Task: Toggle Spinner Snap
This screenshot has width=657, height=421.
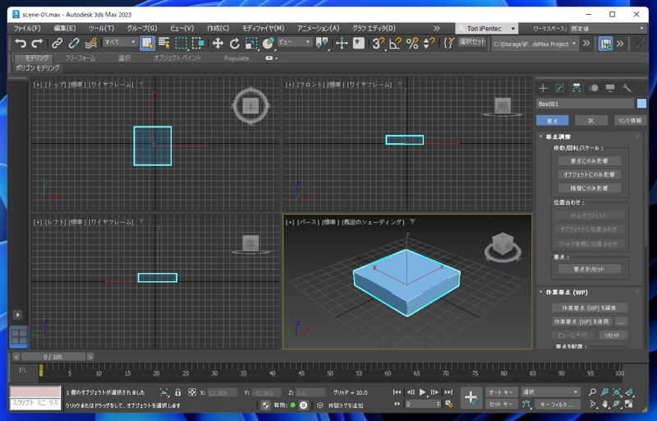Action: (x=429, y=43)
